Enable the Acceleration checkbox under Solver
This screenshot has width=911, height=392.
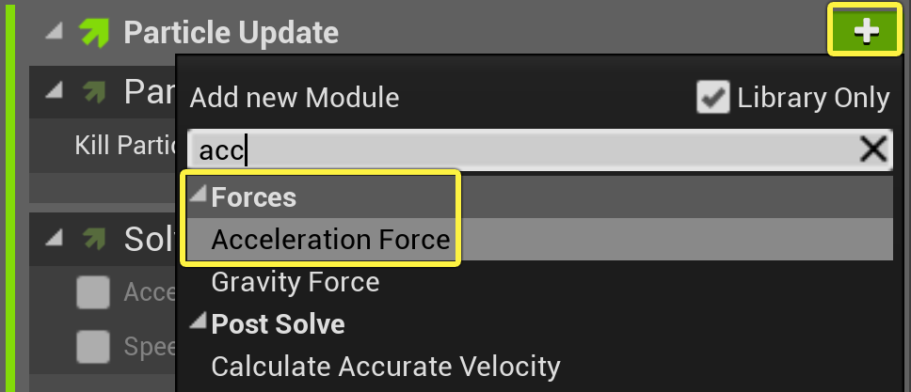point(93,292)
